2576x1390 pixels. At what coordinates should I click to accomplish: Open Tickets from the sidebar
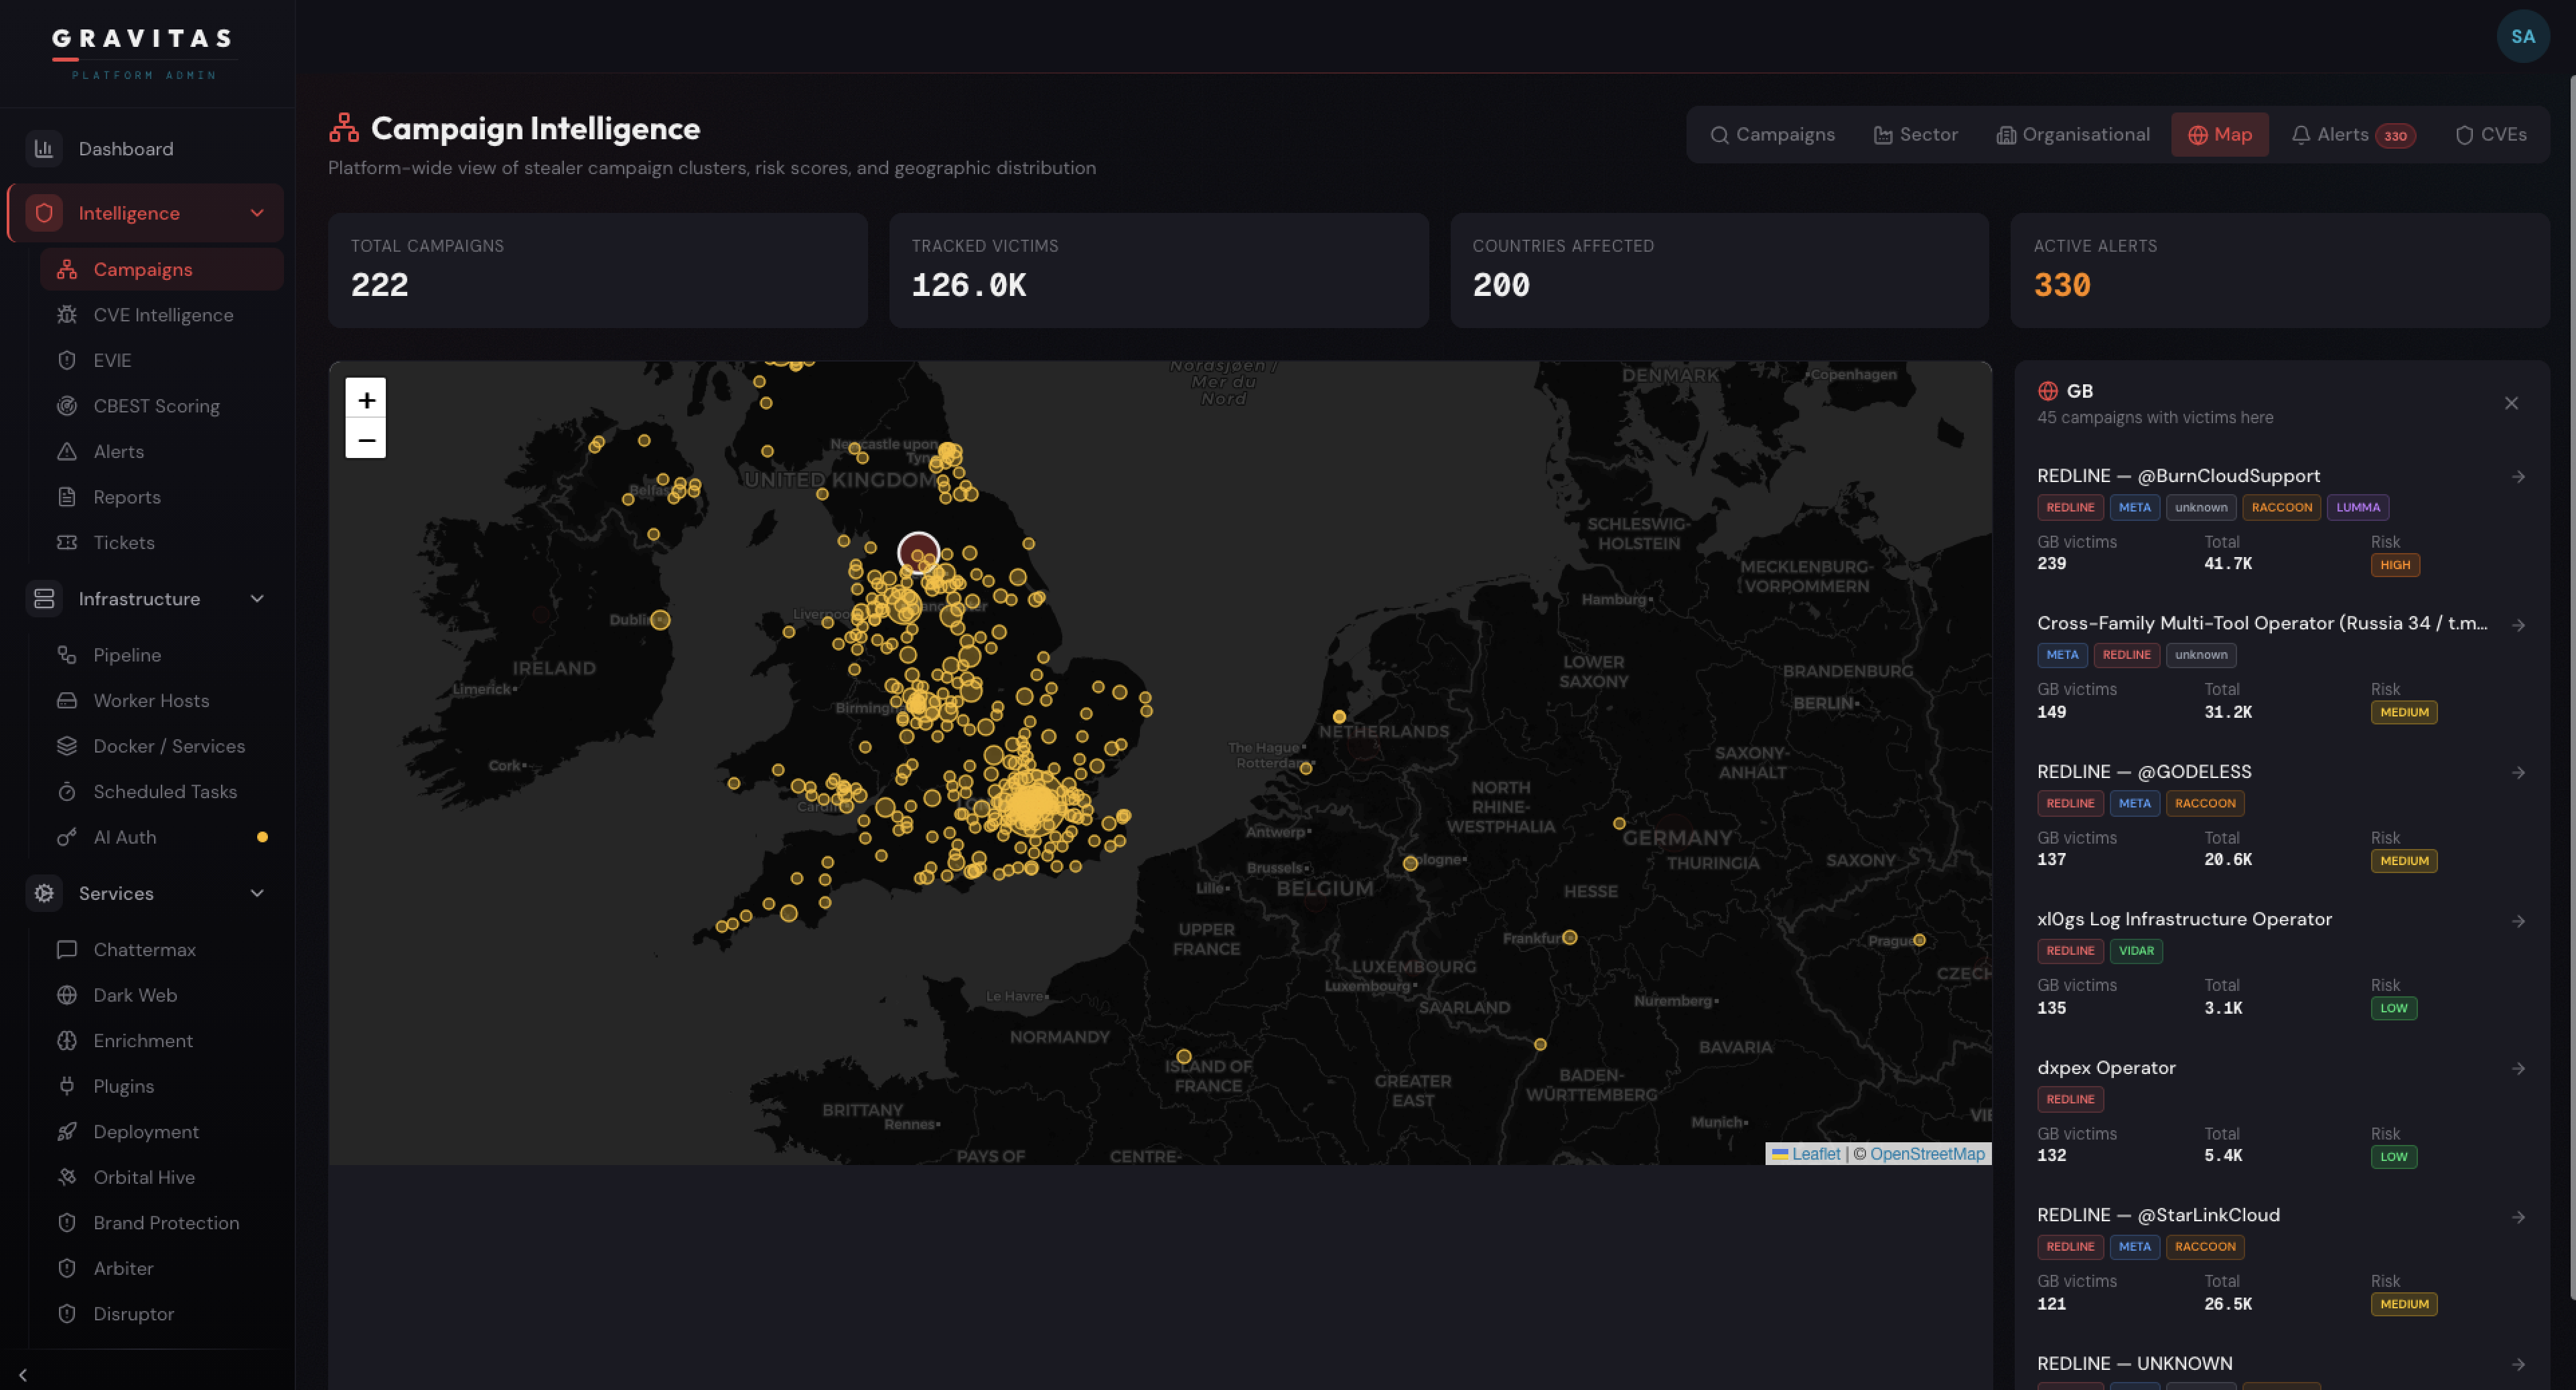[x=161, y=542]
